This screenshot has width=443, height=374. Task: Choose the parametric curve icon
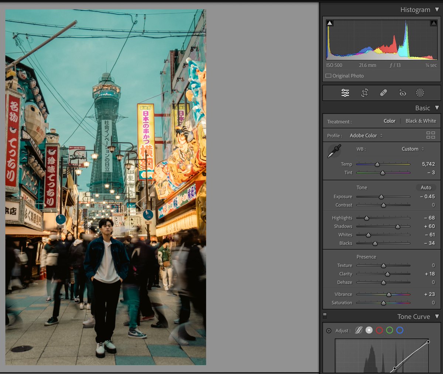click(x=359, y=330)
